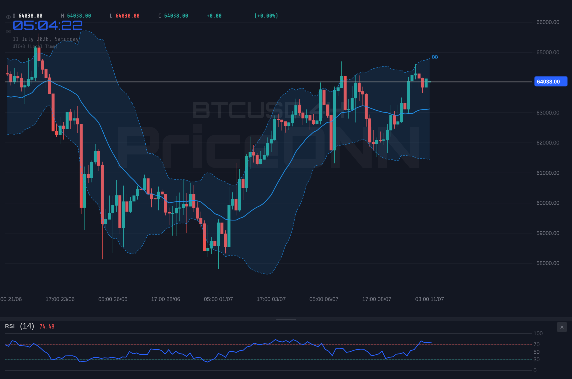Click the 17:00 28/06 time axis label

[x=166, y=299]
